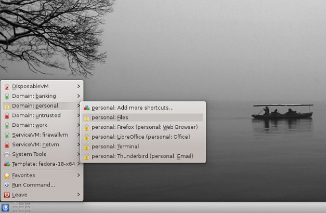Click the yellow lock icon next to personal: Terminal
This screenshot has width=326, height=213.
(86, 147)
